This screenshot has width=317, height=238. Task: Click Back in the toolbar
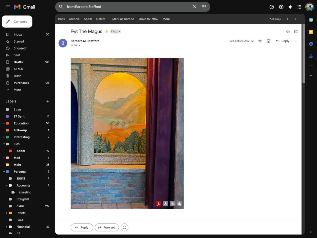[61, 19]
